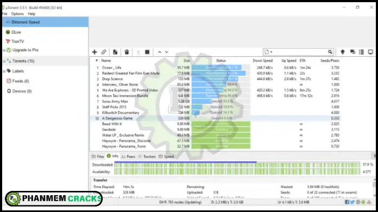Click the Add Torrent plus icon
The width and height of the screenshot is (378, 212).
click(x=94, y=52)
